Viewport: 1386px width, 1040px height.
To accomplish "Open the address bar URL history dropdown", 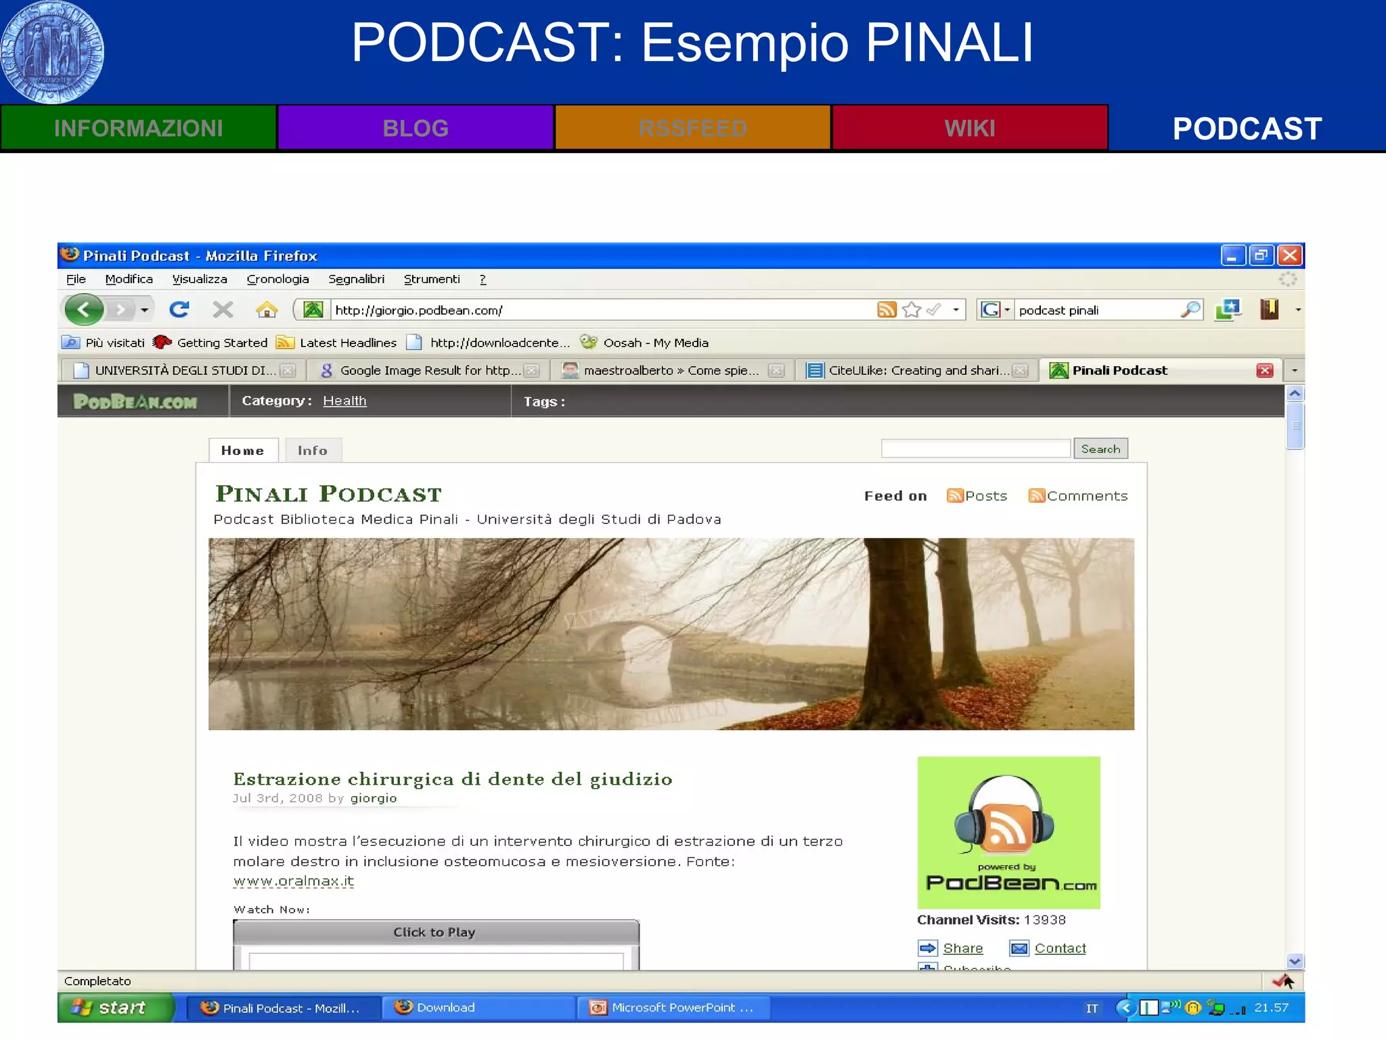I will coord(956,310).
